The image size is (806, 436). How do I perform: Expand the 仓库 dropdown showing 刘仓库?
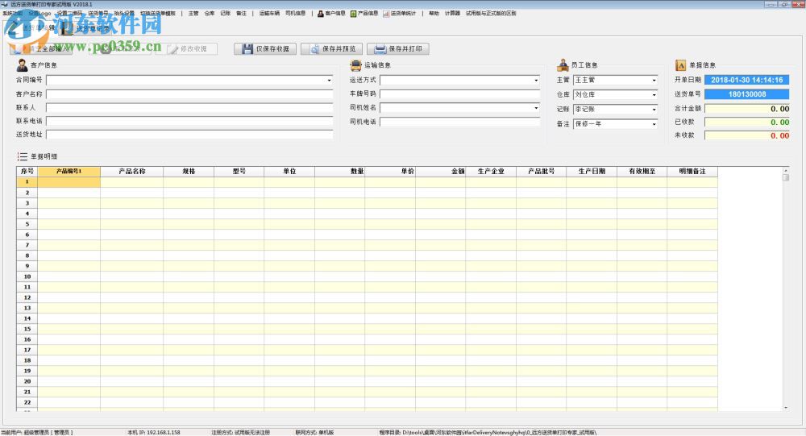click(x=654, y=94)
